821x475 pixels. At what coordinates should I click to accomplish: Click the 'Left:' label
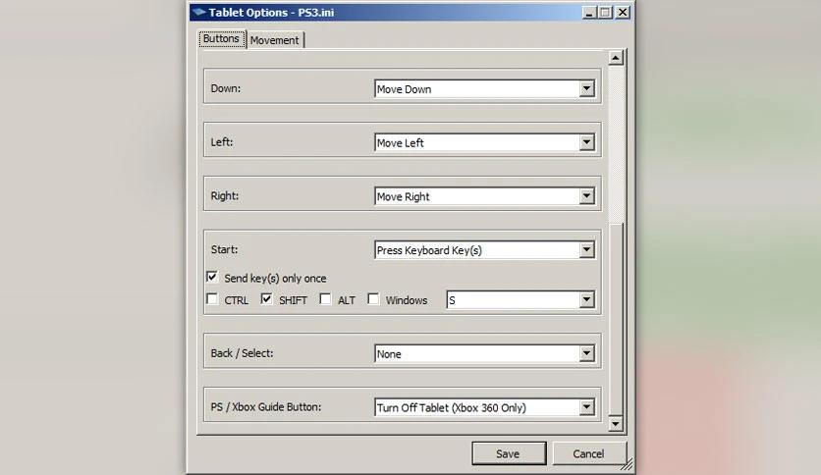coord(222,142)
